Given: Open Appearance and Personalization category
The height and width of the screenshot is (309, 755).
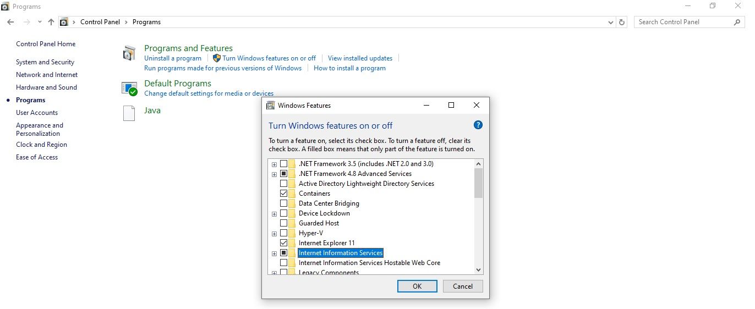Looking at the screenshot, I should 40,129.
